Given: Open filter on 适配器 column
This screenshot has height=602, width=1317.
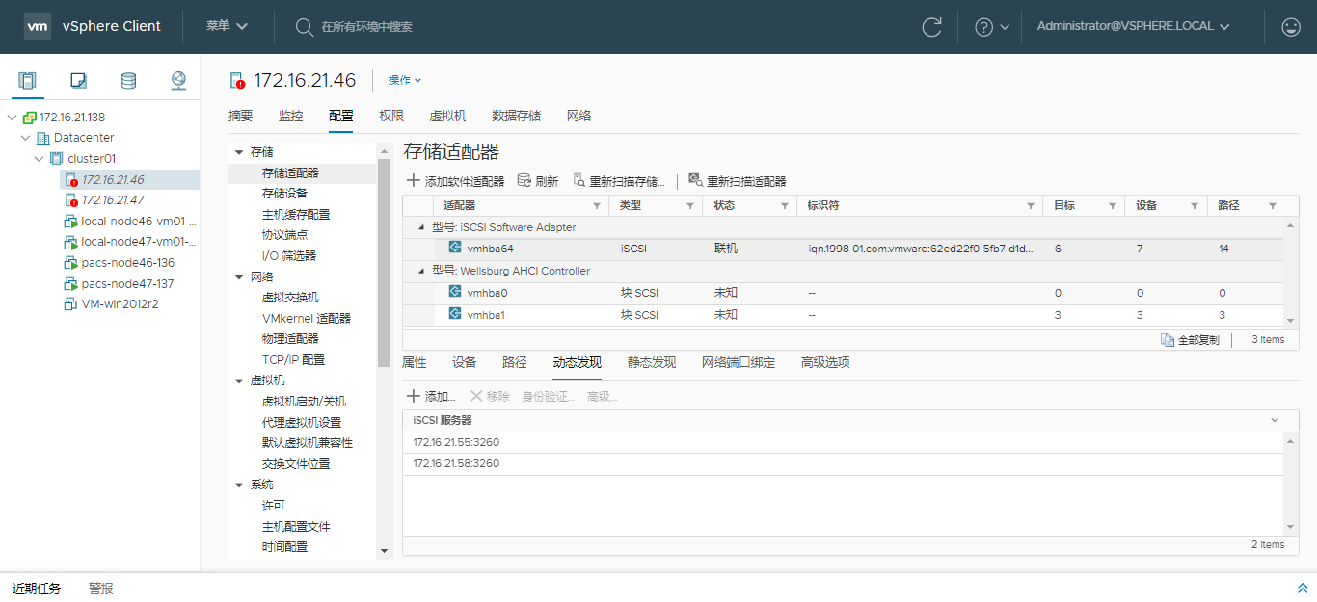Looking at the screenshot, I should click(x=595, y=206).
